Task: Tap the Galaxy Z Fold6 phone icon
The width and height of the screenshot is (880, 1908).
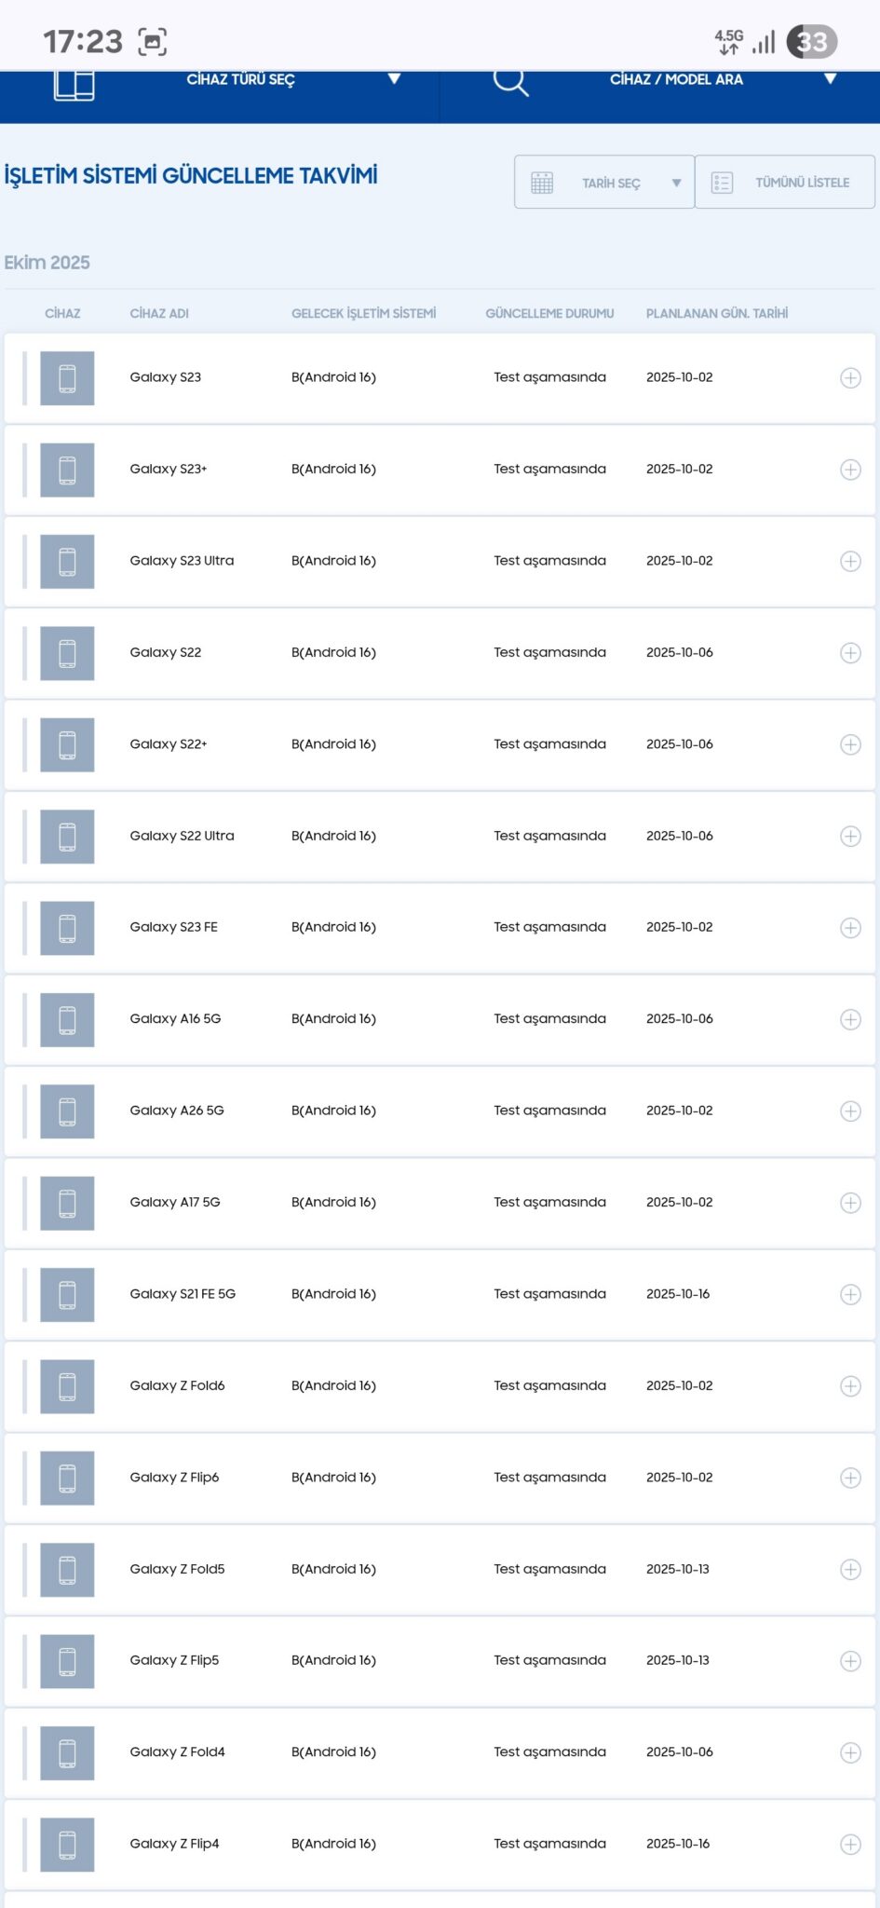Action: pos(67,1386)
